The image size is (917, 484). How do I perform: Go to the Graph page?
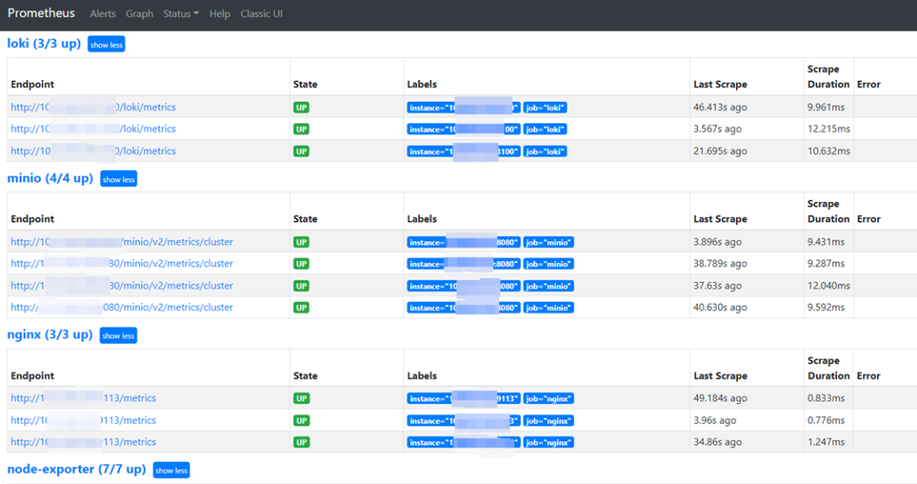point(139,14)
